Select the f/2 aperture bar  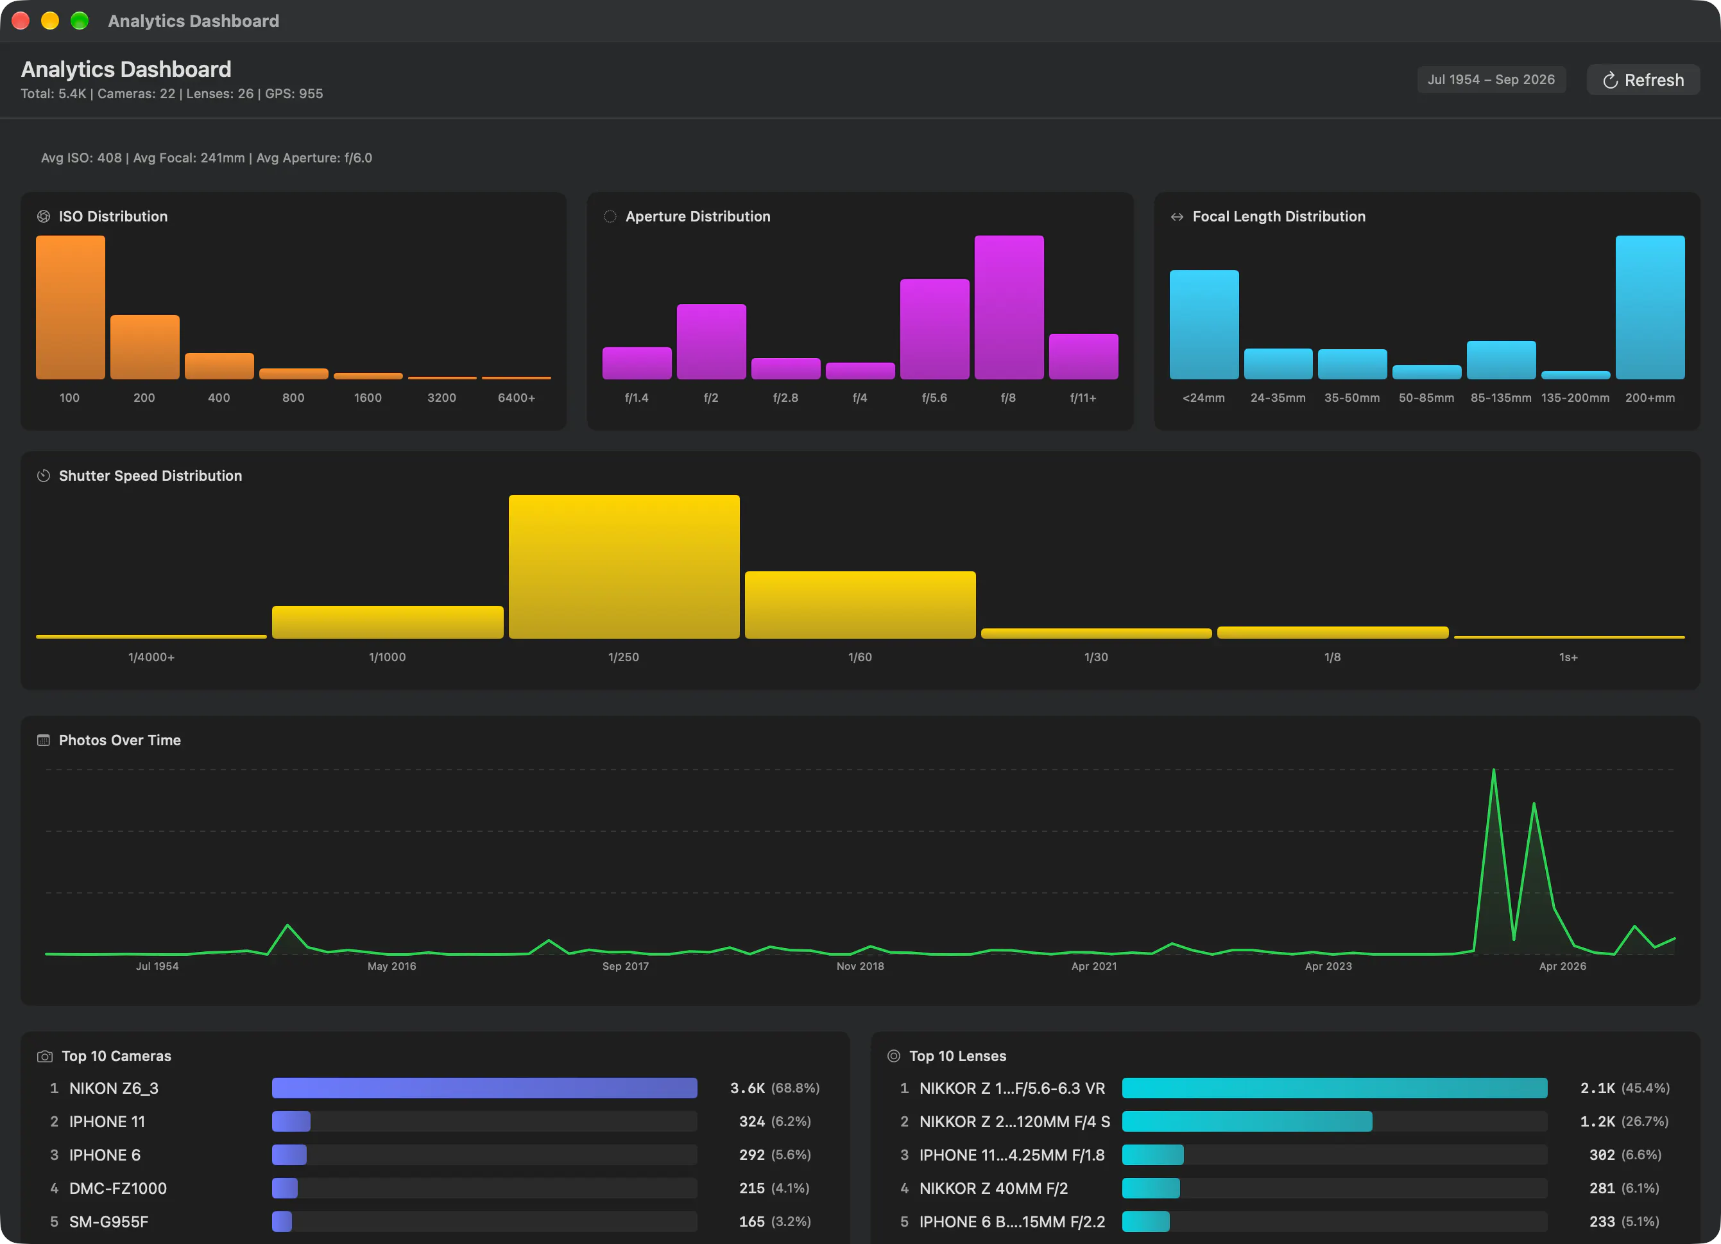[711, 341]
